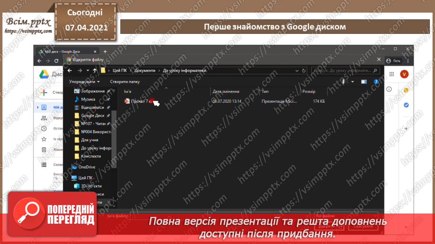Select 'До уроку інформатики' breadcrumb
The height and width of the screenshot is (244, 435).
(x=184, y=71)
